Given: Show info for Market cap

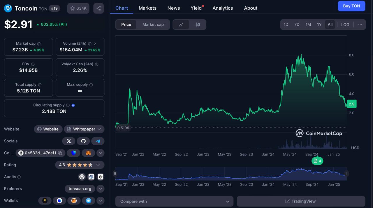Looking at the screenshot, I should 39,44.
